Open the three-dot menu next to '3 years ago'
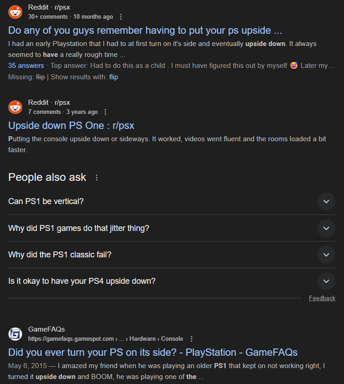344x384 pixels. coord(105,112)
